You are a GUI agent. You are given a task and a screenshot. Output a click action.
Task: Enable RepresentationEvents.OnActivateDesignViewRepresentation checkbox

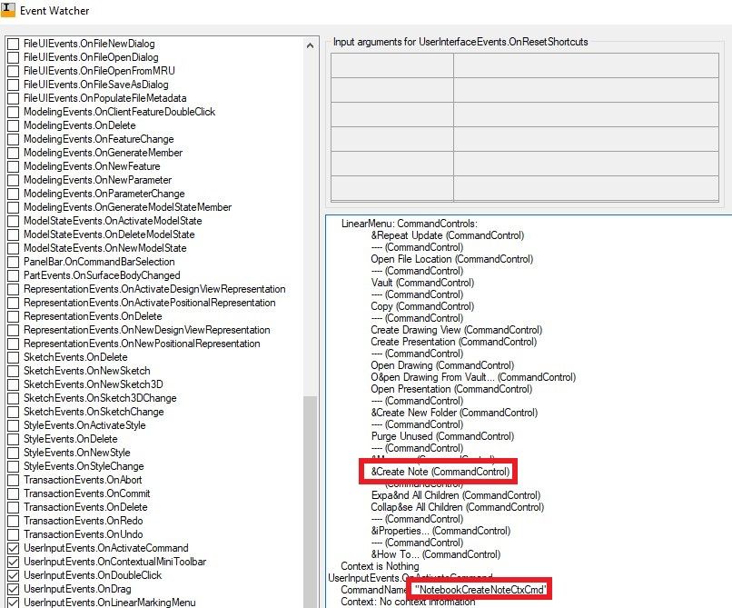[13, 289]
